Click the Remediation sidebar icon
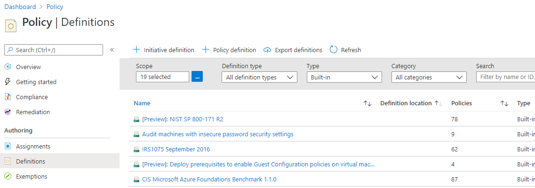The width and height of the screenshot is (535, 188). (x=8, y=112)
